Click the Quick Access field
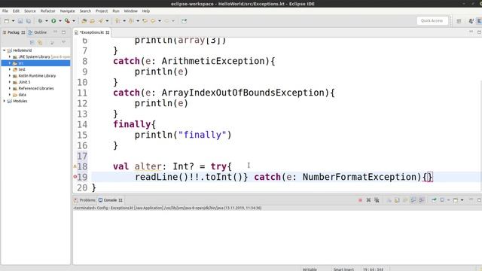The image size is (482, 271). (x=432, y=20)
